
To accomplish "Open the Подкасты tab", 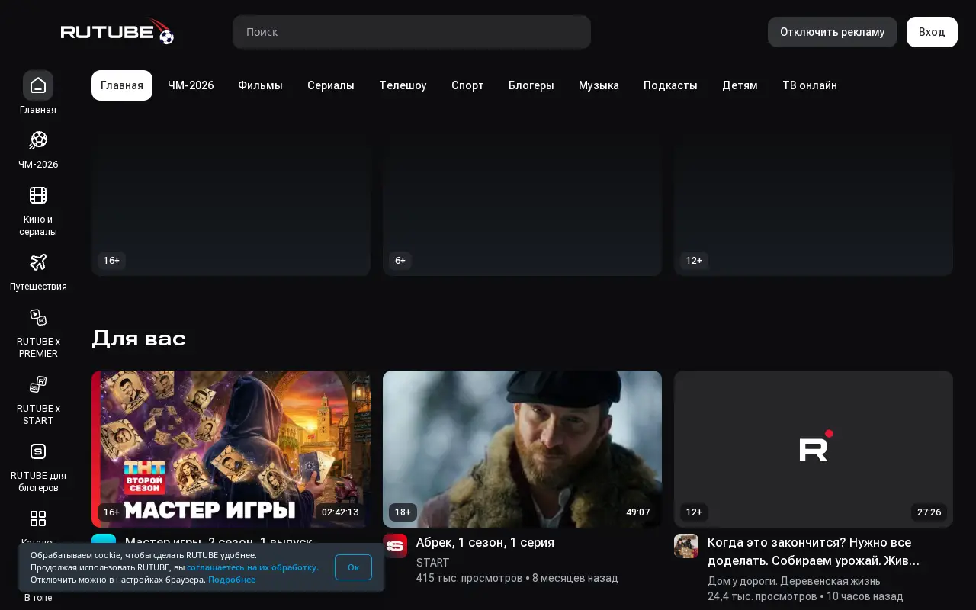I will tap(670, 85).
